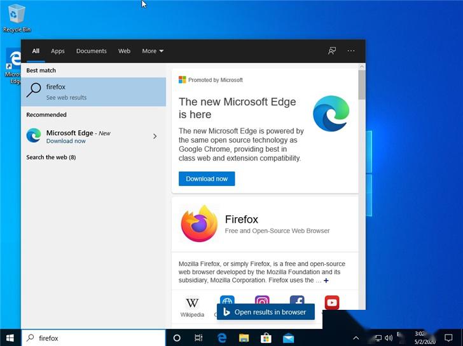The height and width of the screenshot is (346, 463).
Task: Expand the Microsoft Edge result chevron
Action: (155, 136)
